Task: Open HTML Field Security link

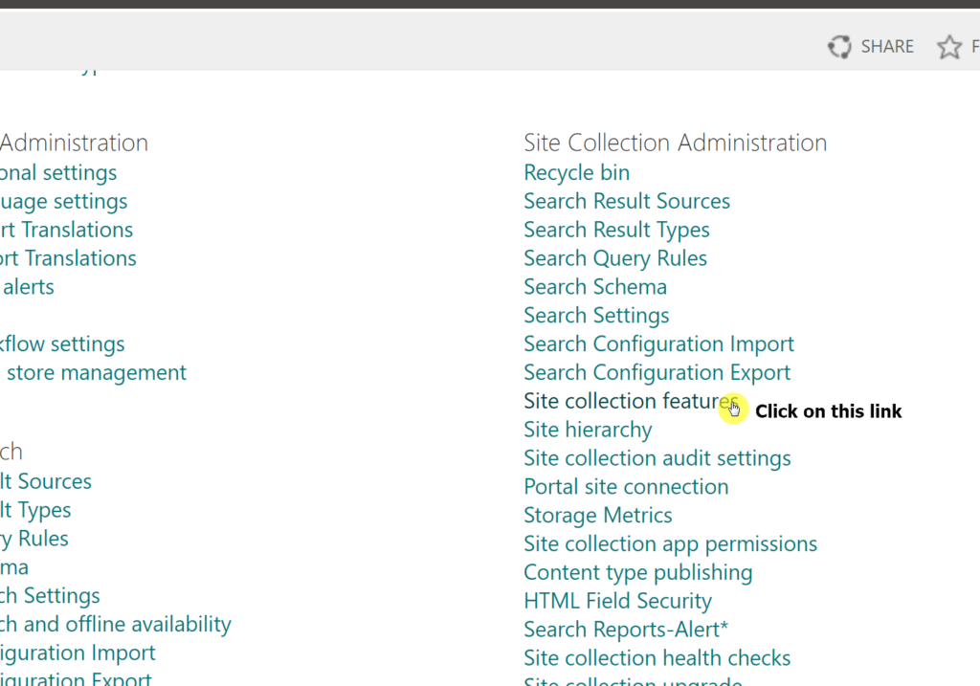Action: (x=617, y=601)
